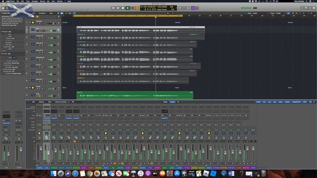Open the Window menu
Image resolution: width=317 pixels, height=178 pixels.
[60, 1]
